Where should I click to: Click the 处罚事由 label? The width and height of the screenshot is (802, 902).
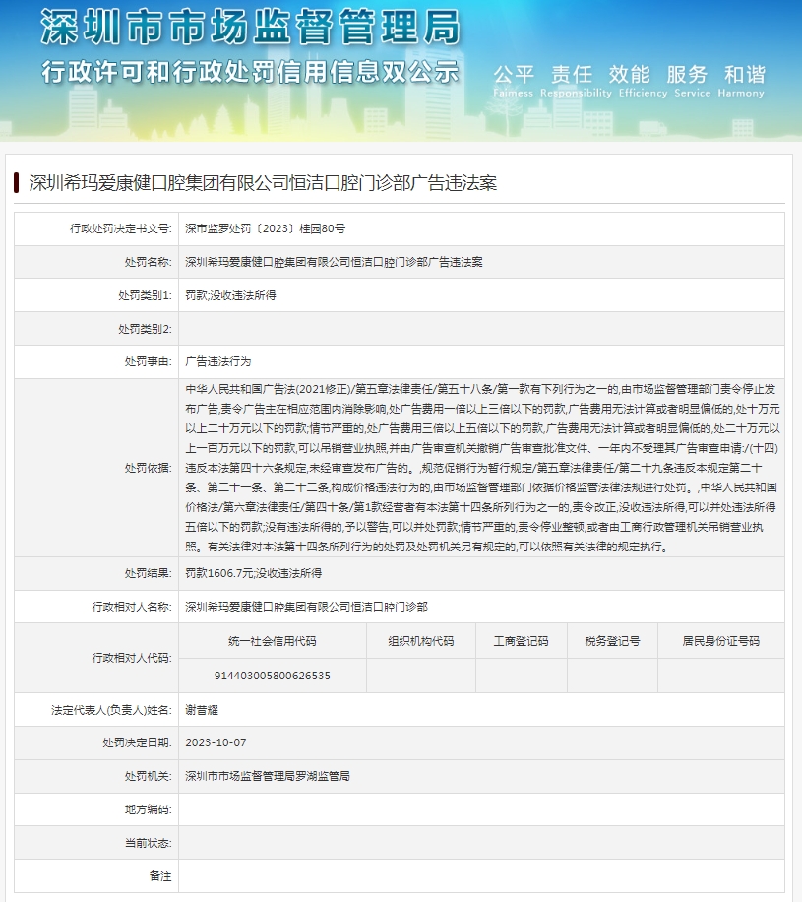(x=148, y=361)
